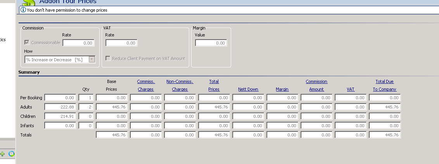
Task: Click the Per Booking Total Prices field
Action: (214, 98)
